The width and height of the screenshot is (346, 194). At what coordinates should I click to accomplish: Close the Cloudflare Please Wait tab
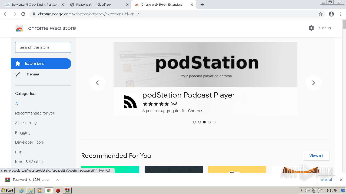(127, 5)
